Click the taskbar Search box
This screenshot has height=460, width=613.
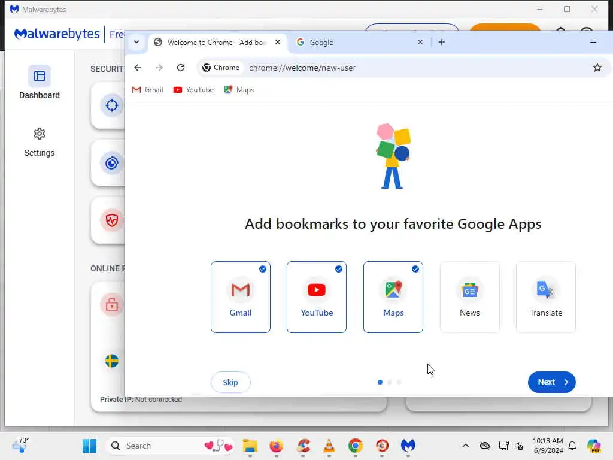(x=170, y=446)
